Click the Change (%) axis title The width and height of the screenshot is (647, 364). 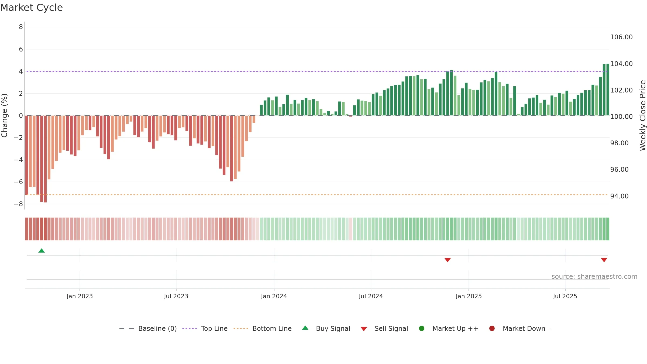tap(4, 115)
